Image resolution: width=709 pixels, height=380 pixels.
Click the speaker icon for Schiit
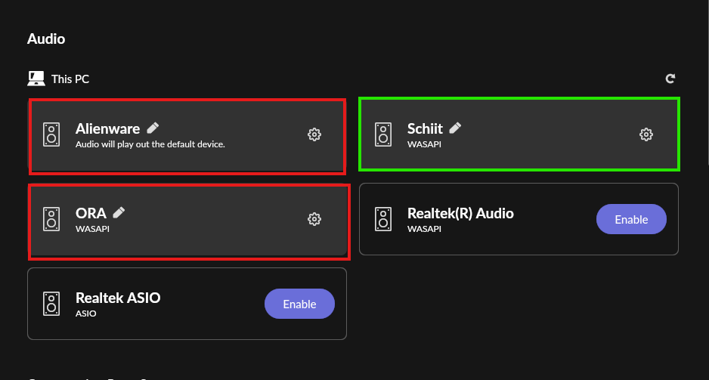[x=383, y=134]
